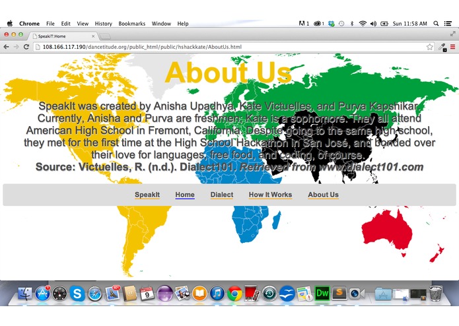The image size is (459, 326).
Task: Click the Google Chrome dock icon
Action: 234,294
